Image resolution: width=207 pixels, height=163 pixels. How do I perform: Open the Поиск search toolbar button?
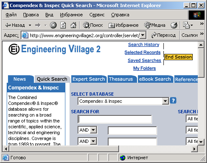coord(93,25)
